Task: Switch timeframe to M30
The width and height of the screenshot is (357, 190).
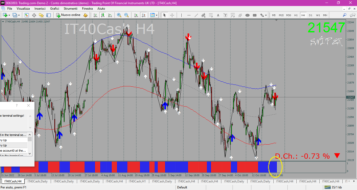Action: (289, 15)
